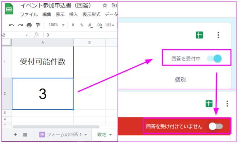Select row 1 header

pos(7,62)
